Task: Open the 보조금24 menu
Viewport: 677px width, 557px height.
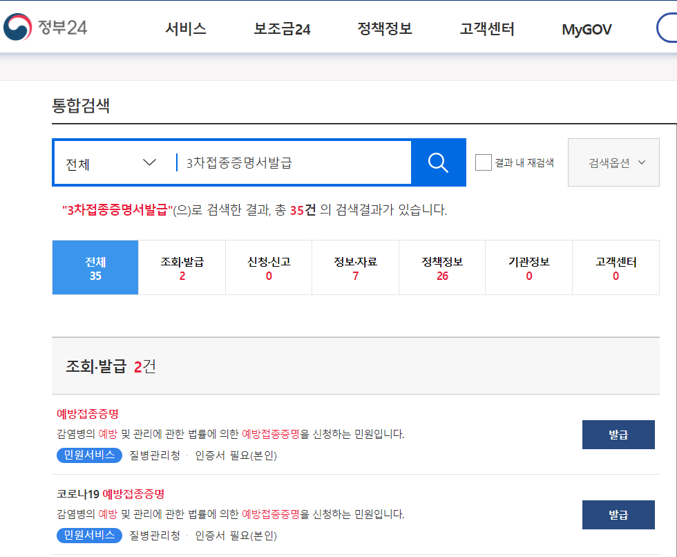Action: point(282,28)
